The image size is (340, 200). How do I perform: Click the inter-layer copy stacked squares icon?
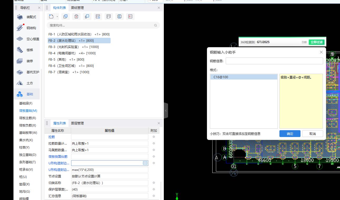tap(87, 17)
